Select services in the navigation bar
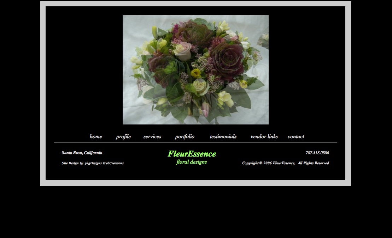Screen dimensions: 392x238 click(x=152, y=137)
